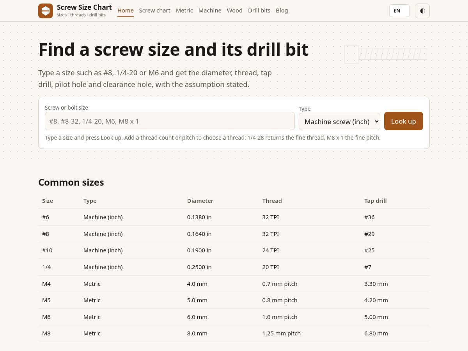Image resolution: width=468 pixels, height=351 pixels.
Task: Open the EN language selector
Action: coord(399,11)
